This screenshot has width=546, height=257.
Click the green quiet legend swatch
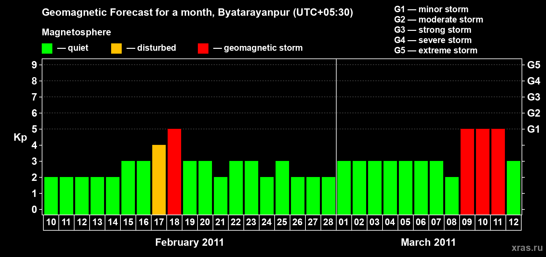point(47,49)
